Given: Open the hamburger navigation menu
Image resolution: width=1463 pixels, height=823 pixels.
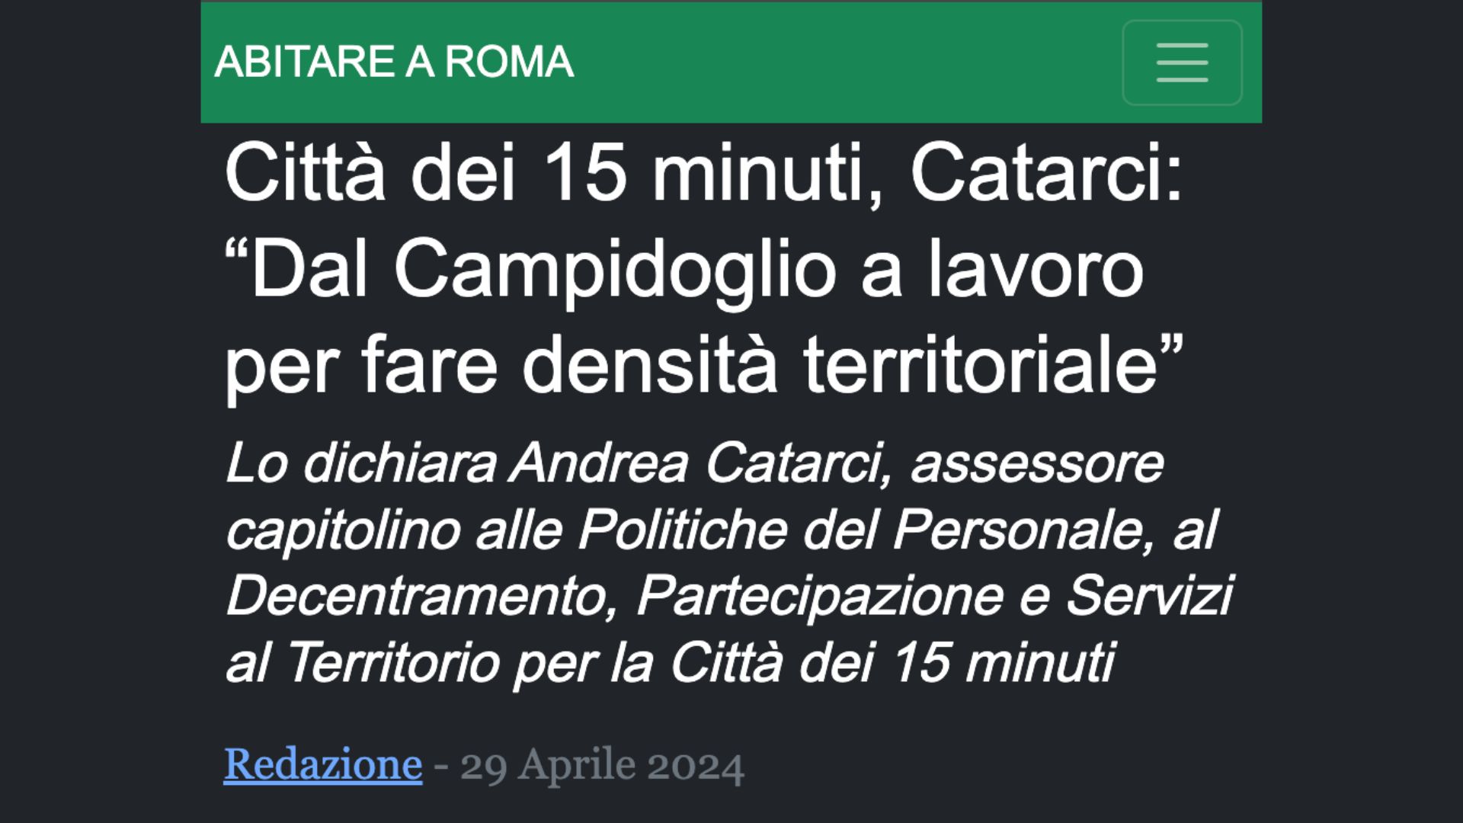Looking at the screenshot, I should [1182, 62].
